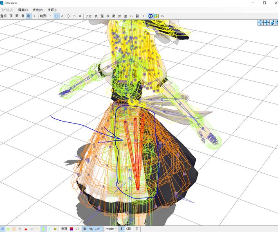Toggle the yellow four-pane grid icon
Viewport: 278px width, 232px height.
156,16
